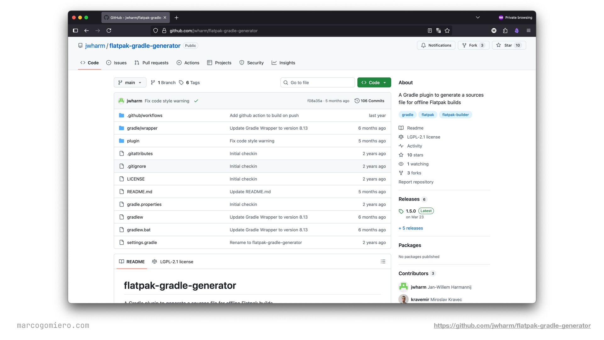View 6 Tags link

tap(189, 82)
